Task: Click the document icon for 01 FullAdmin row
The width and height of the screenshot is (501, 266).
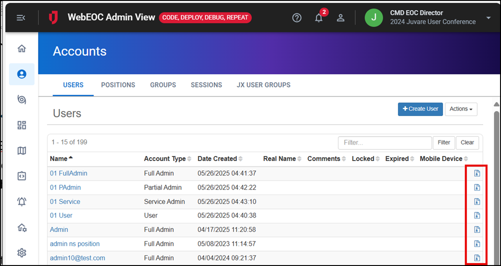Action: 477,173
